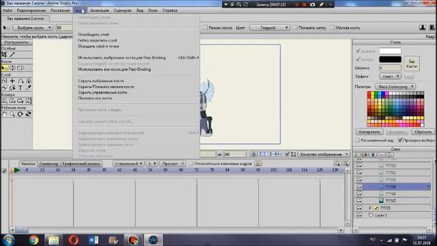This screenshot has width=437, height=246.
Task: Toggle Относительно ключевых кадров checkbox
Action: point(191,164)
